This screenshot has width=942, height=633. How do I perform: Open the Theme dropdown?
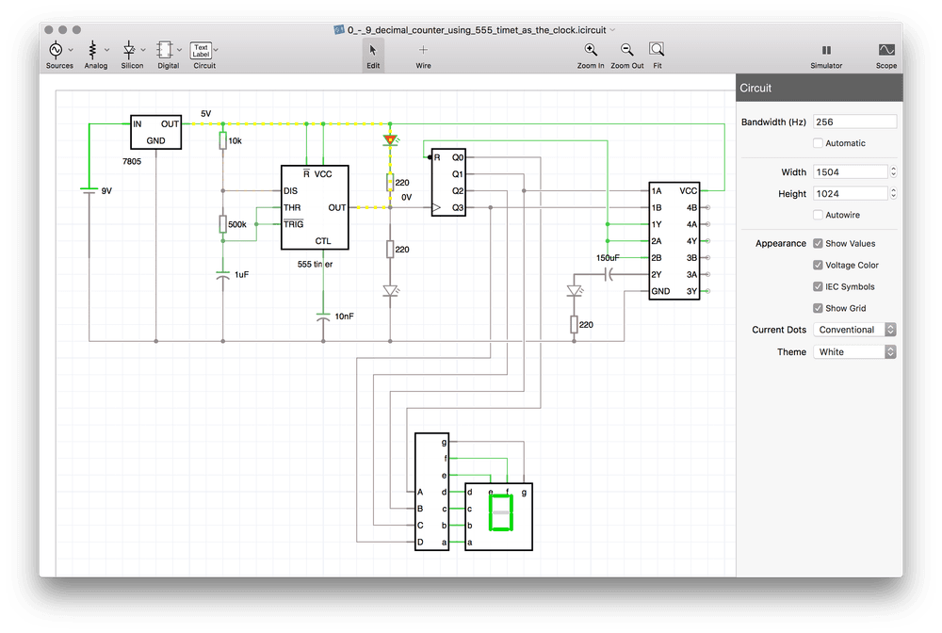click(x=854, y=352)
